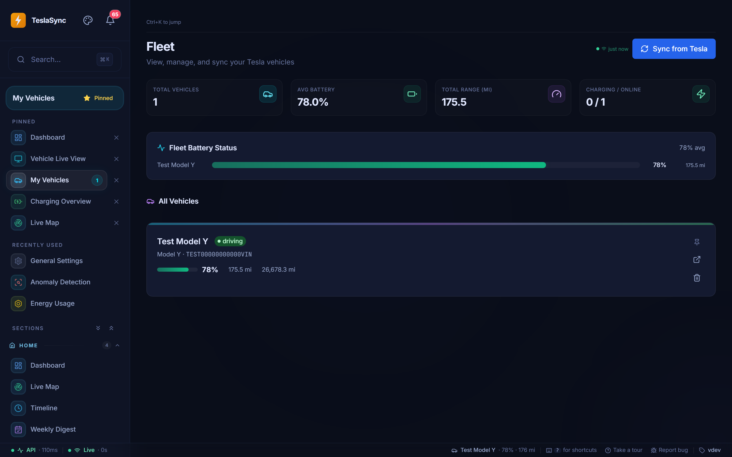The height and width of the screenshot is (457, 732).
Task: Click Charging / Online bolt icon
Action: click(701, 94)
